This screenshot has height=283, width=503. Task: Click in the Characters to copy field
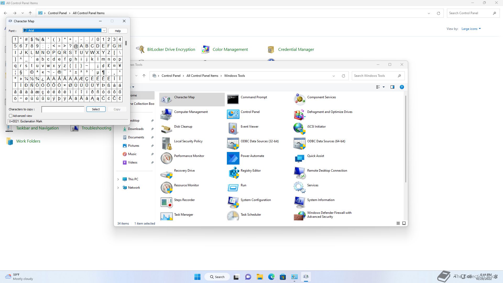[x=63, y=109]
